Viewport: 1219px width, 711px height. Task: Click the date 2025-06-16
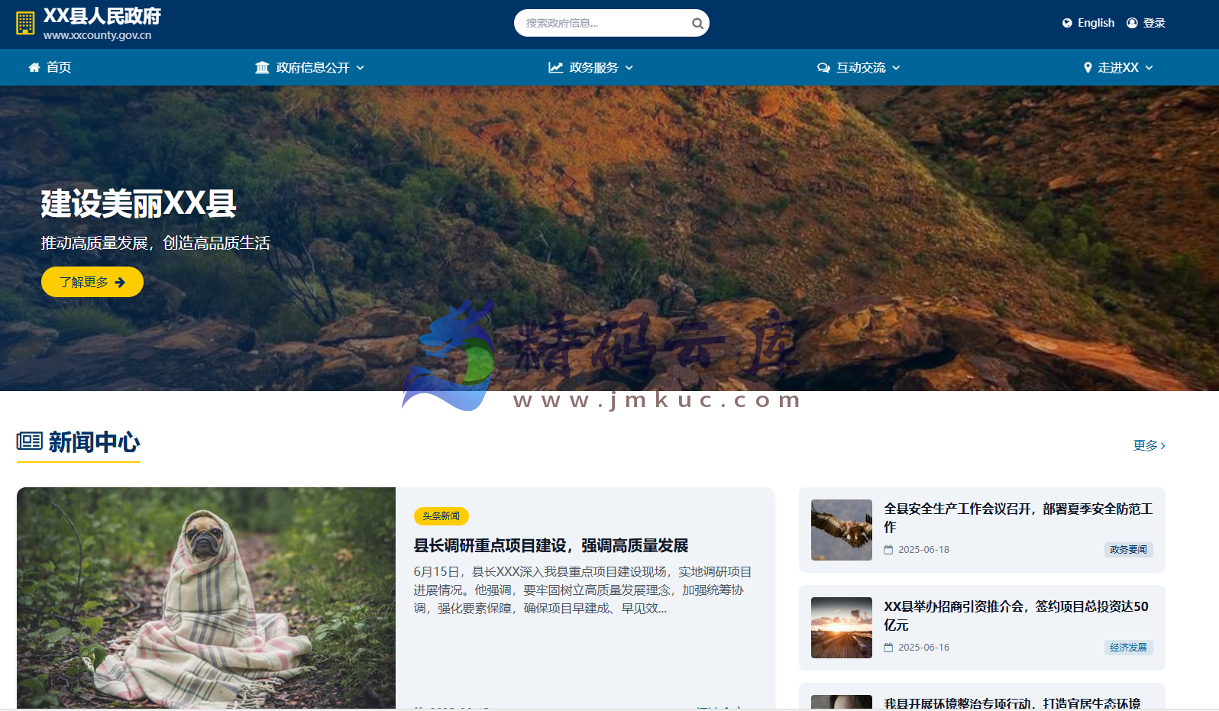[923, 648]
